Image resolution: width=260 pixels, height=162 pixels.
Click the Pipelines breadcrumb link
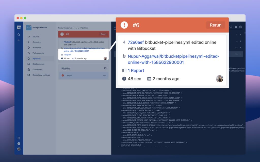click(x=84, y=28)
